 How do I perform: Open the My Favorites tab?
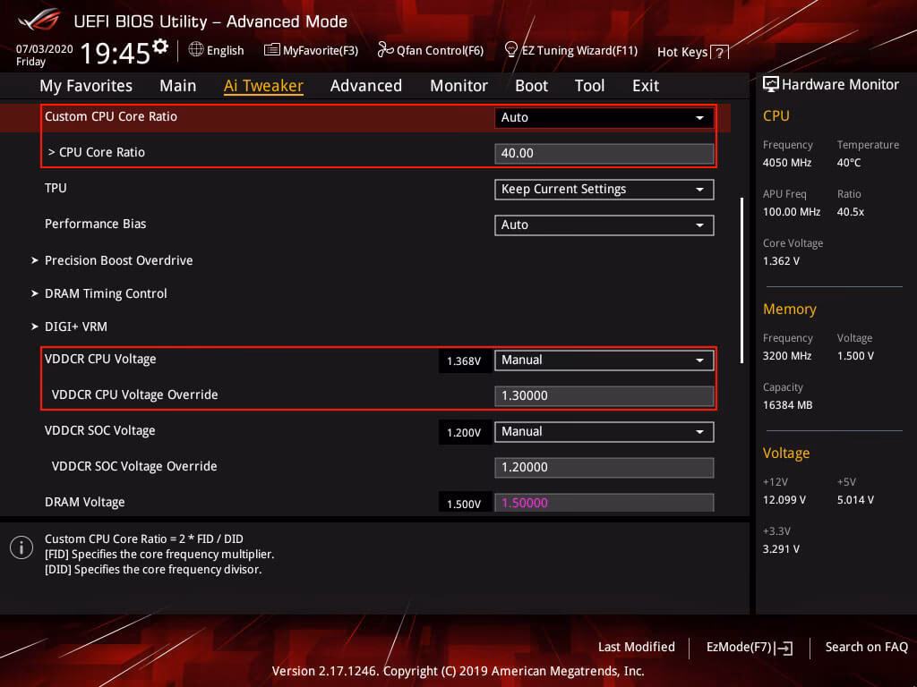[x=86, y=86]
